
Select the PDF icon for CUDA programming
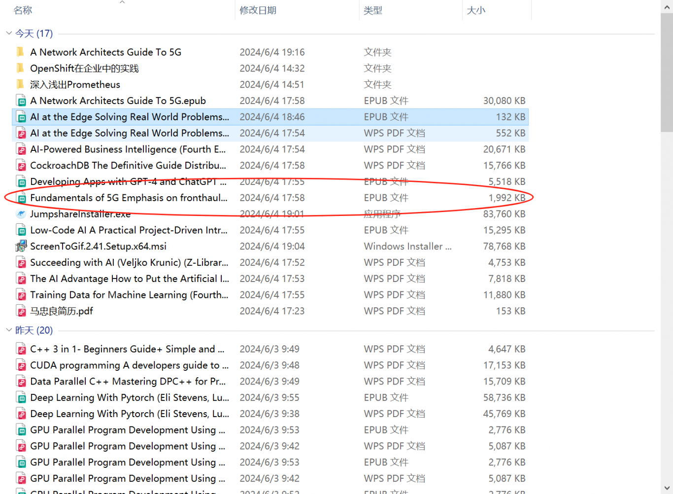point(21,365)
